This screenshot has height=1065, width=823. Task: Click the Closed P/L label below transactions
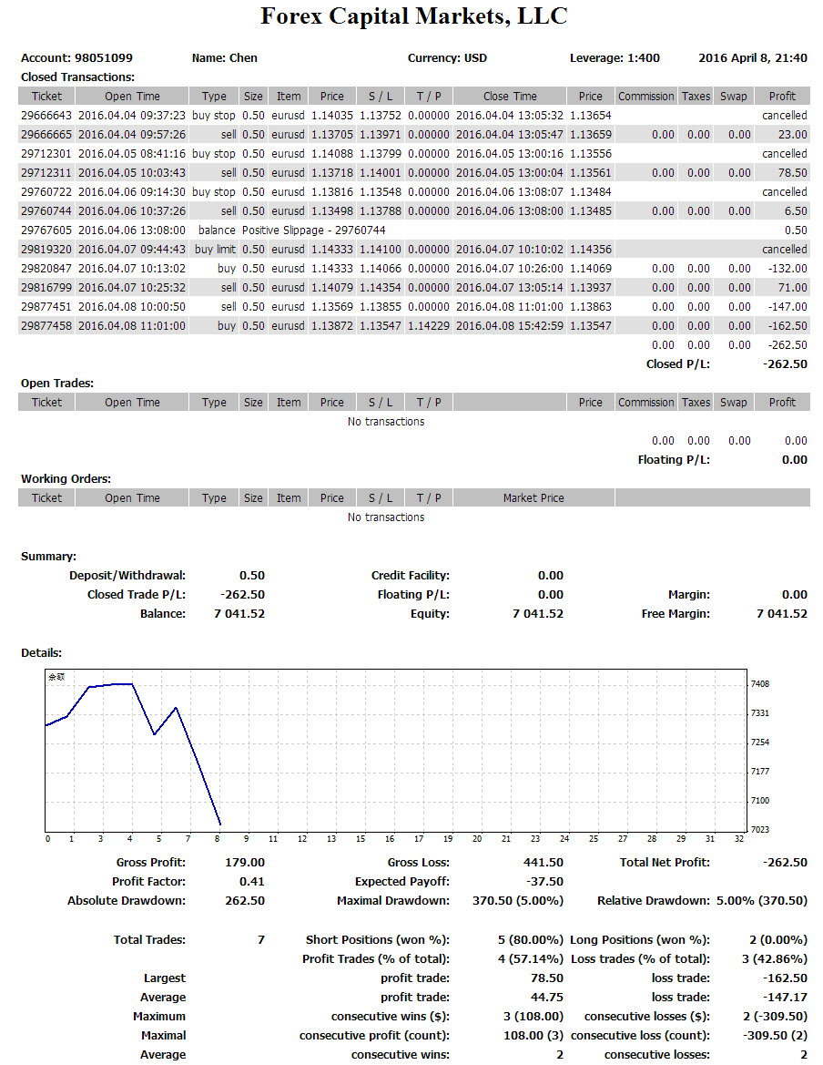coord(676,364)
